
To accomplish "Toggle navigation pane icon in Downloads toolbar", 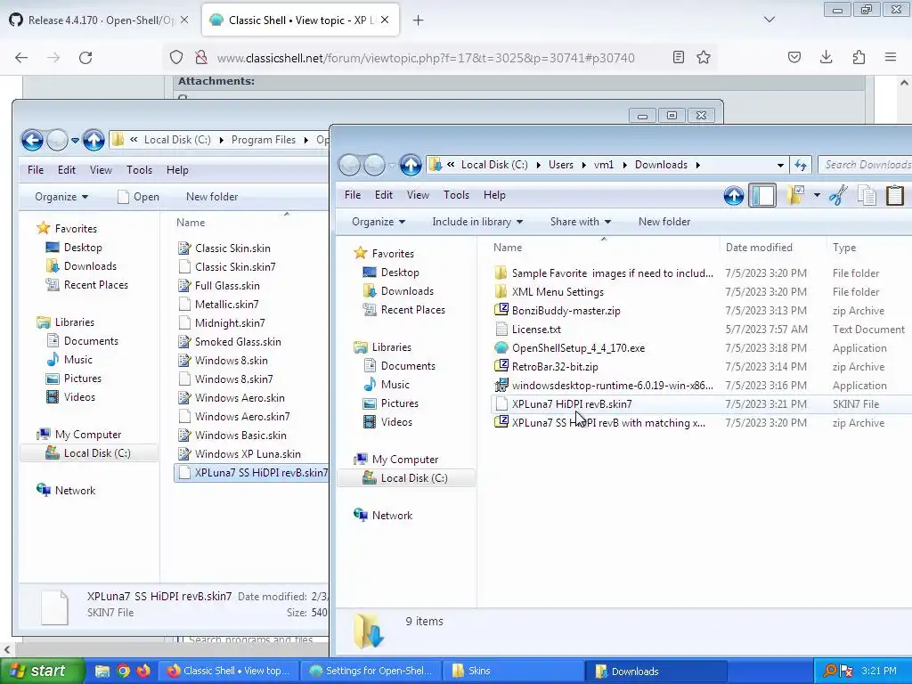I will (762, 195).
